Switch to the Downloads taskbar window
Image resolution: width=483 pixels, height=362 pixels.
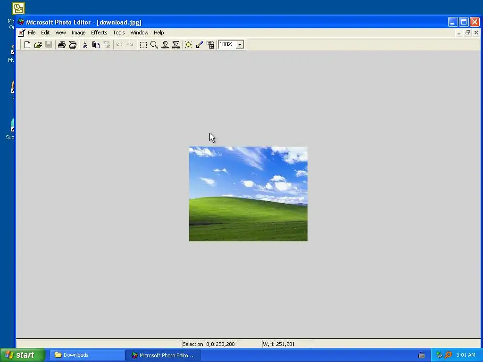[87, 355]
